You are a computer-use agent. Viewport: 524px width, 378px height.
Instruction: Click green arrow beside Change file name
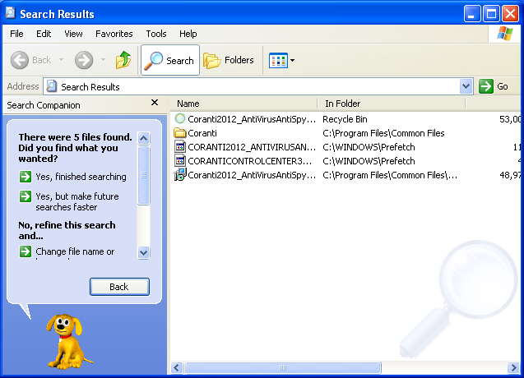point(26,251)
